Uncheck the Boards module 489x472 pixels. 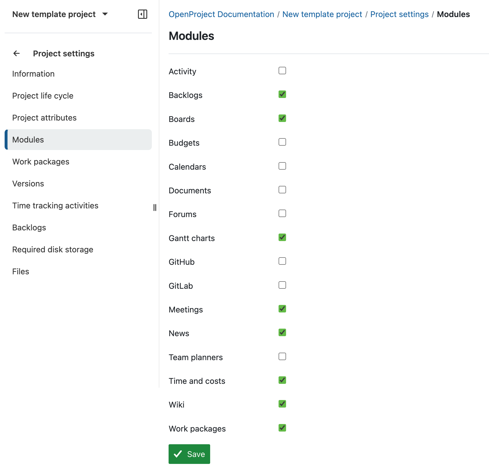tap(282, 118)
